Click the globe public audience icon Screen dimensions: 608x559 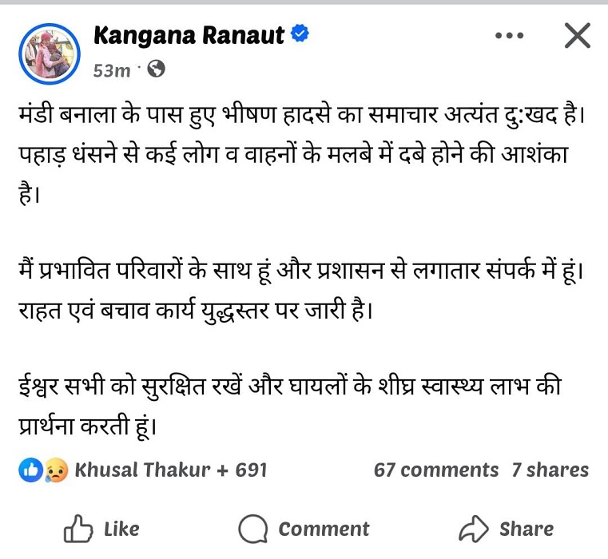click(156, 69)
